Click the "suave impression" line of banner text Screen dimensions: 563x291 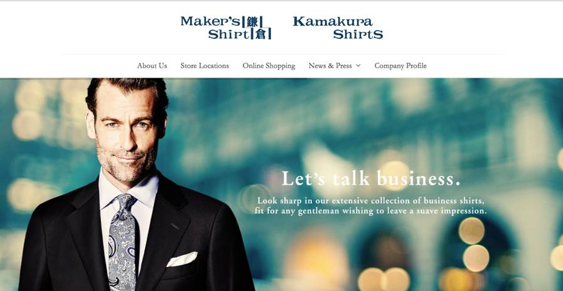click(370, 211)
